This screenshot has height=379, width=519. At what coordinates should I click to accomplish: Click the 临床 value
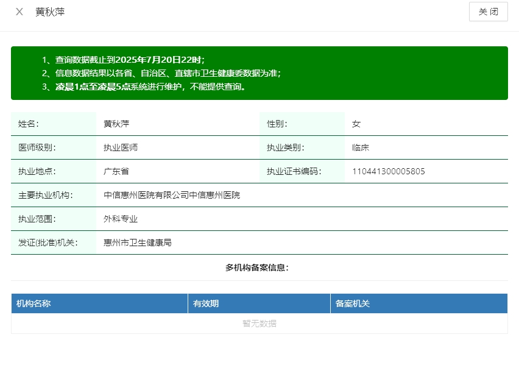tap(361, 147)
